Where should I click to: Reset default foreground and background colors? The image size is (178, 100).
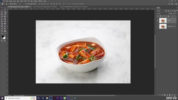point(2,39)
